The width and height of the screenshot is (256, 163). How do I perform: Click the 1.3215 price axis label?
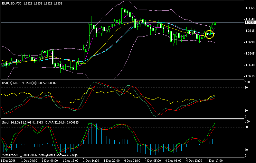click(x=250, y=77)
